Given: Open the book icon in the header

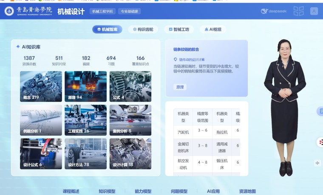Looking at the screenshot, I should pos(299,11).
